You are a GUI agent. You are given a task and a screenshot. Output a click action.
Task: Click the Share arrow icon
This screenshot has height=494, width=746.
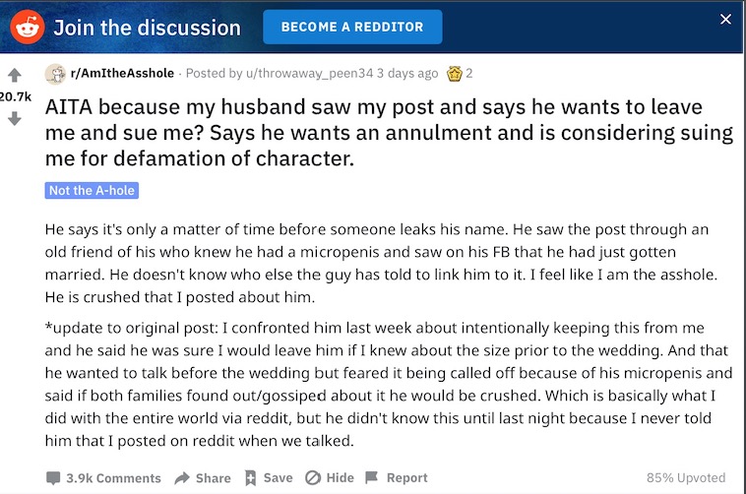click(x=182, y=478)
